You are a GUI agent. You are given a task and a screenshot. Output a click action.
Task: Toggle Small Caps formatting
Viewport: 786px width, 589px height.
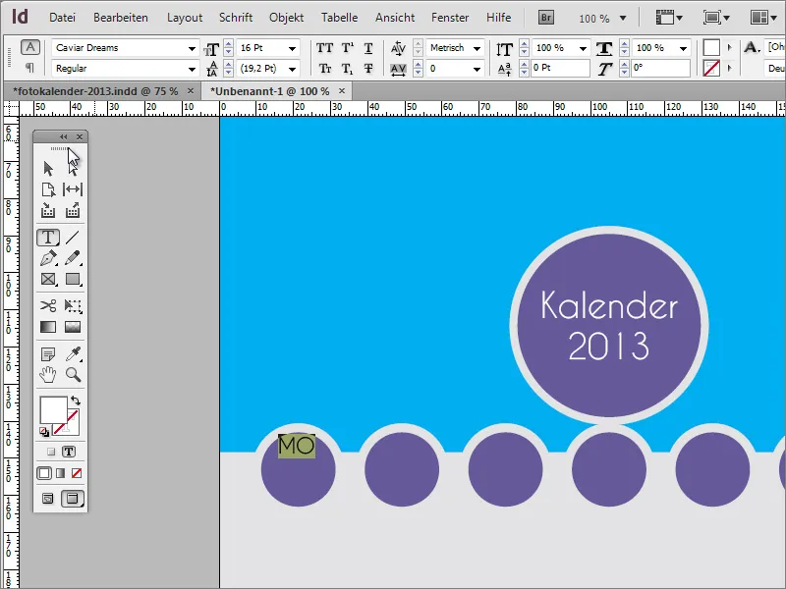tap(325, 69)
